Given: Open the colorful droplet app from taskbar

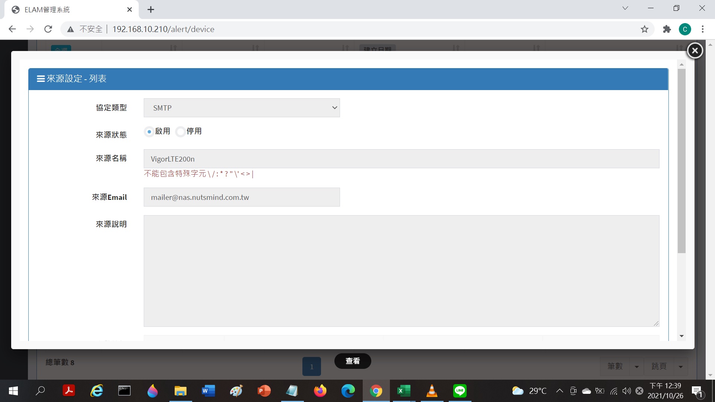Looking at the screenshot, I should pyautogui.click(x=152, y=391).
